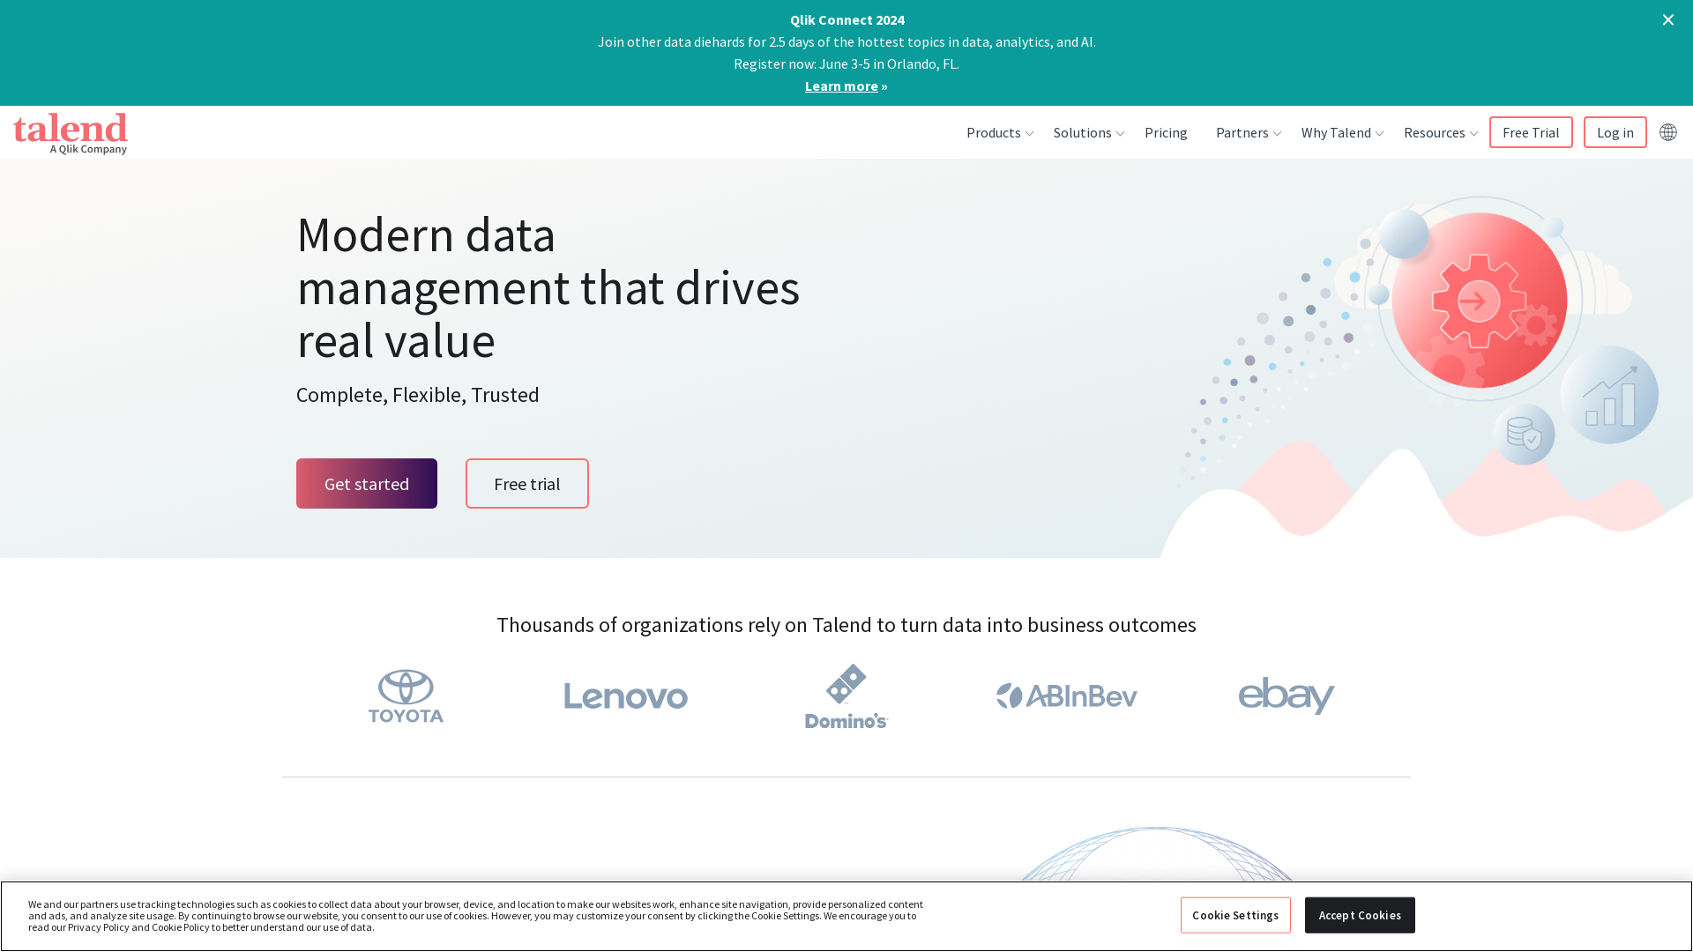
Task: Click the 'Qlik Connect 2024' banner title
Action: coord(846,19)
